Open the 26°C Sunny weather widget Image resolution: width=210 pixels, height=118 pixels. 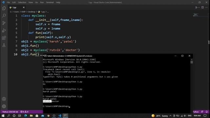[x=160, y=116]
